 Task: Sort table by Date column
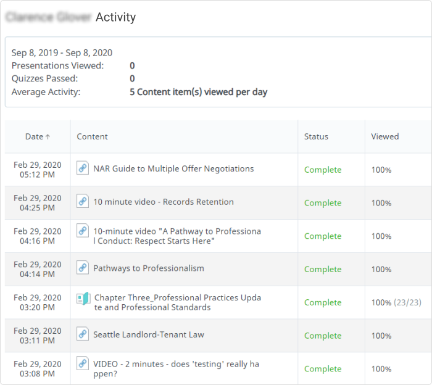(x=34, y=136)
